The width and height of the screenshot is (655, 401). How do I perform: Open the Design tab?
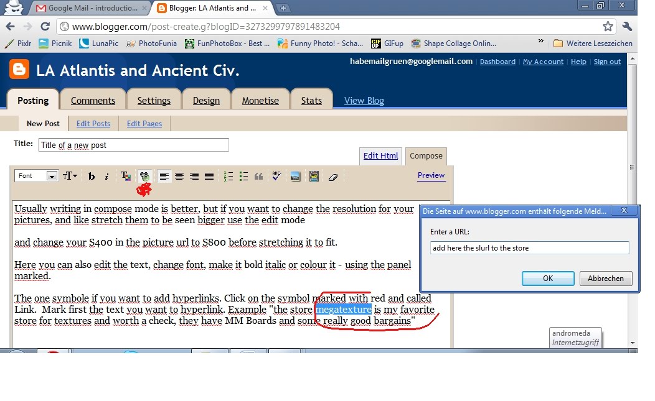[x=206, y=100]
